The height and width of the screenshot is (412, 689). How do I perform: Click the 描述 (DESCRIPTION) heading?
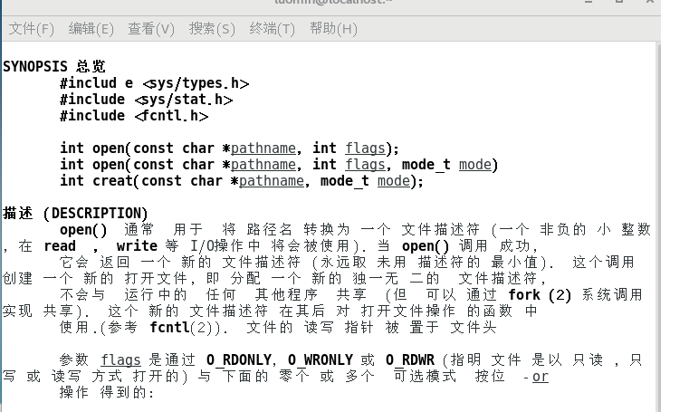pyautogui.click(x=75, y=213)
